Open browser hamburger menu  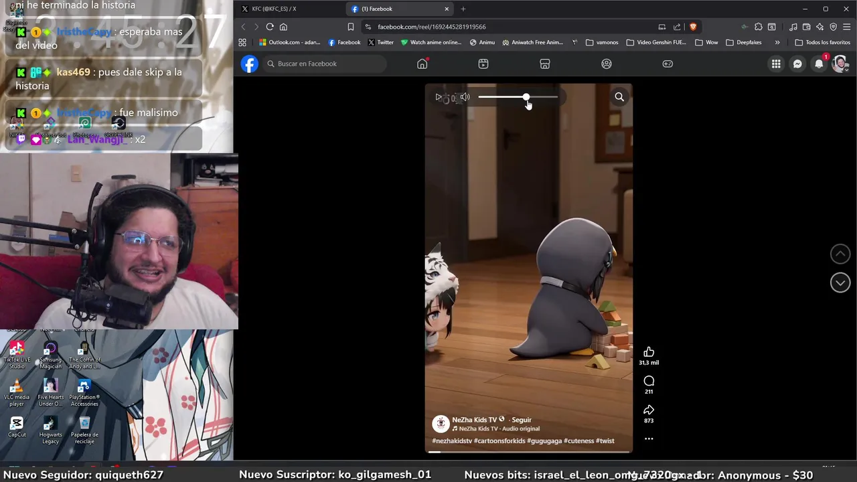click(847, 27)
